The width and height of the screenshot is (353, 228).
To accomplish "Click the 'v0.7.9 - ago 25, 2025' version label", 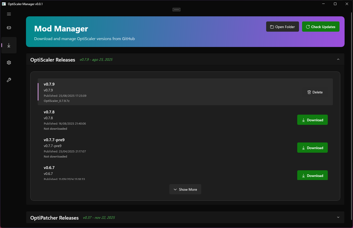I will coord(96,59).
